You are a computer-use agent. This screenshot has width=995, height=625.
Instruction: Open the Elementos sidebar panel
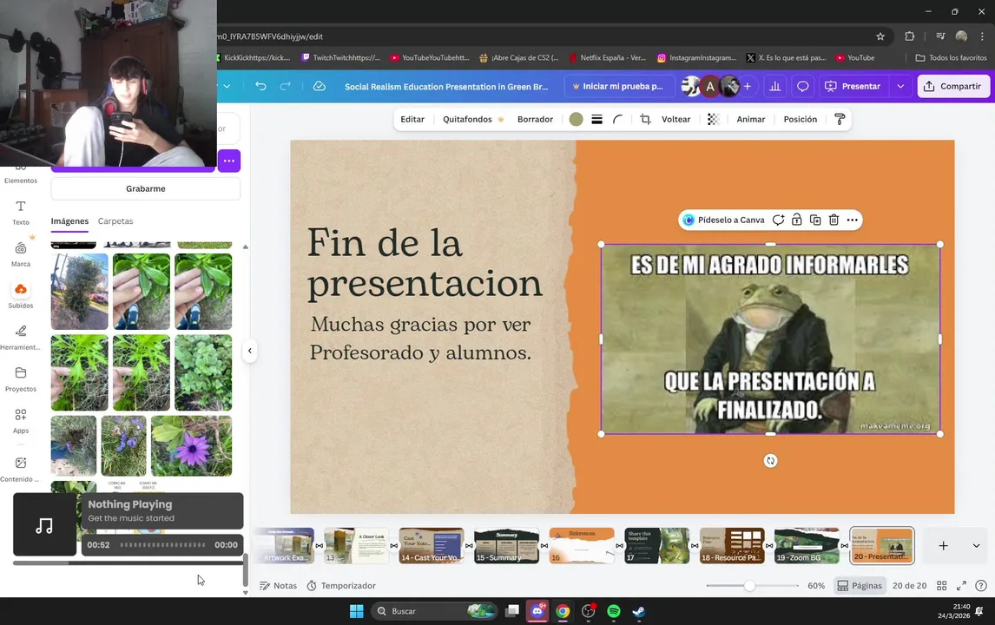[20, 175]
